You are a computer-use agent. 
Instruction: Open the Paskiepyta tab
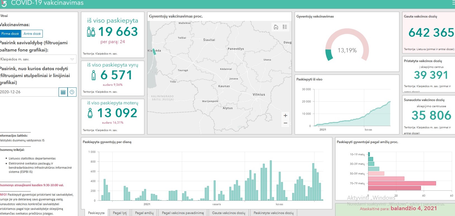coord(96,213)
